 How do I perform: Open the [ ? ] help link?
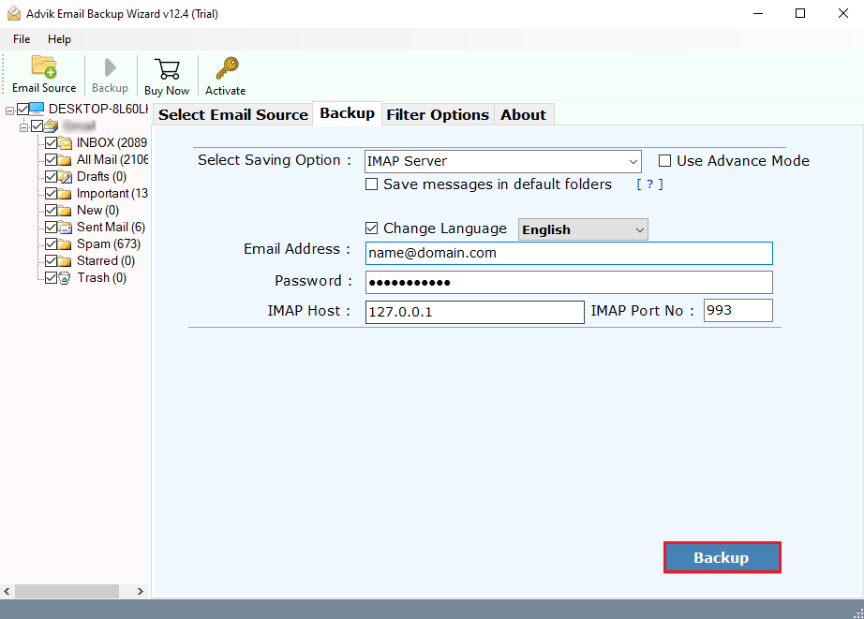[649, 184]
